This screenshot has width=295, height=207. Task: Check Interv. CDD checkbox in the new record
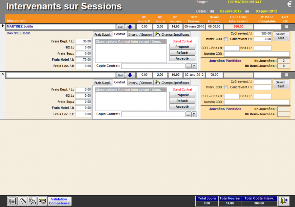click(x=226, y=87)
